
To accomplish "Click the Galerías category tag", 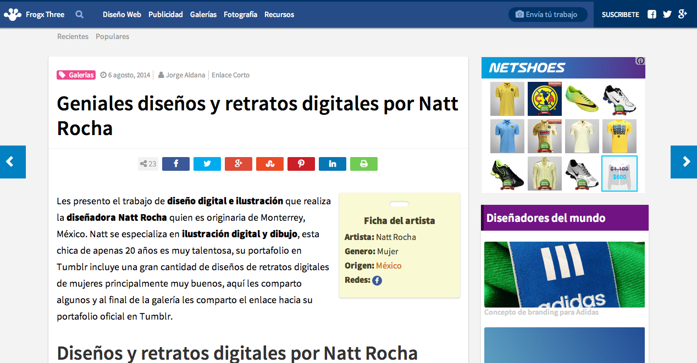I will tap(76, 75).
